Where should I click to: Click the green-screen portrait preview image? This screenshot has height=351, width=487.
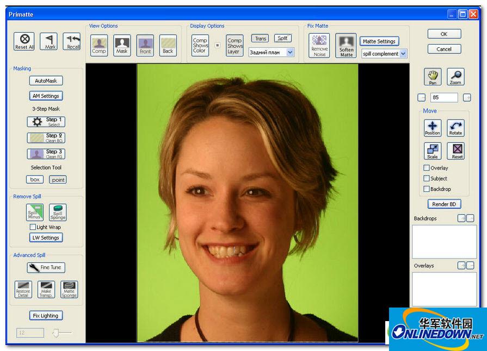[x=248, y=203]
